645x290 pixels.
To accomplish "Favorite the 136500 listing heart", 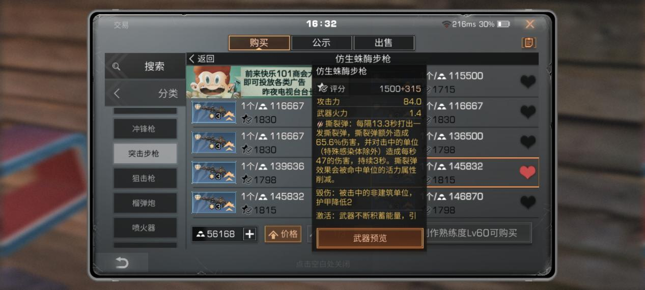I will pos(528,142).
